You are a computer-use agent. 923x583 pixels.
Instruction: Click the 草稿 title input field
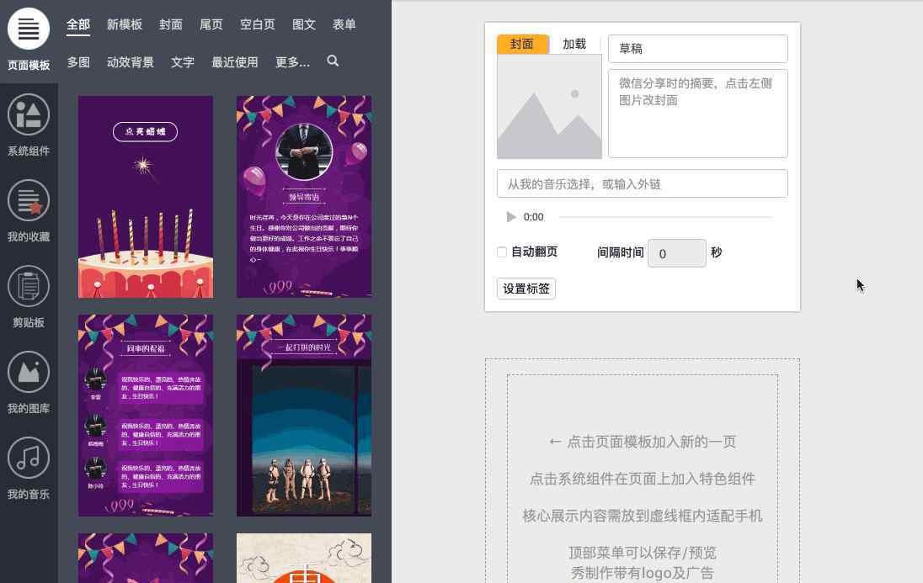(x=697, y=49)
